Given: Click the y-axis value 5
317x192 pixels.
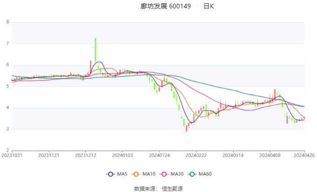Looking at the screenshot, I should pyautogui.click(x=7, y=86).
